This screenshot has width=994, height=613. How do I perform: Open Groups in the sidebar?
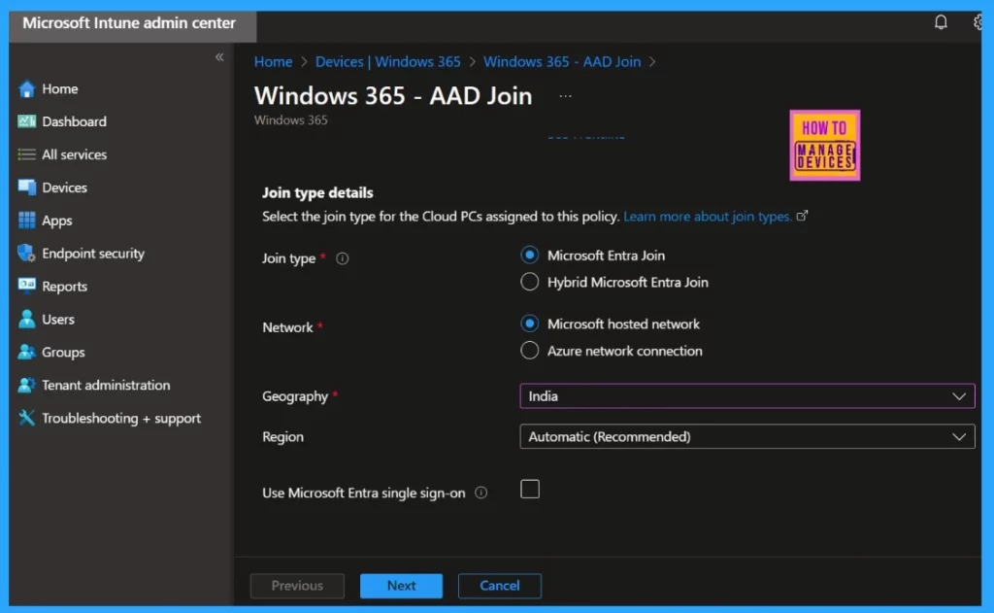pos(63,353)
